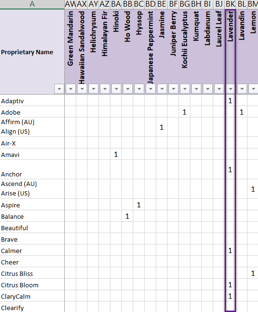The height and width of the screenshot is (312, 258).
Task: Open the Green Mandarin filter dropdown
Action: tap(70, 89)
